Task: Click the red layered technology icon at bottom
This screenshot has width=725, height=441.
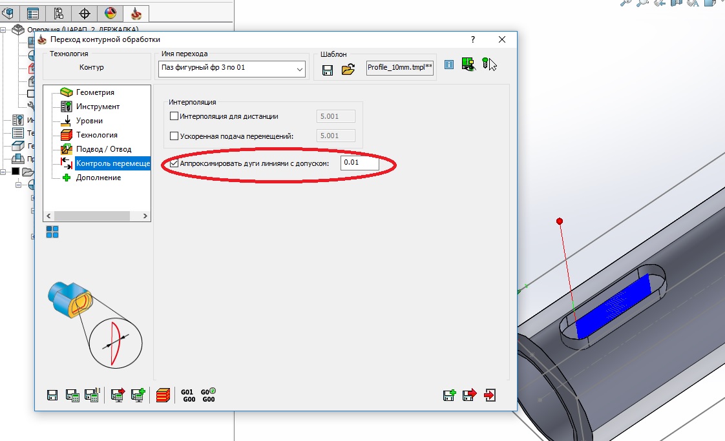Action: click(163, 395)
